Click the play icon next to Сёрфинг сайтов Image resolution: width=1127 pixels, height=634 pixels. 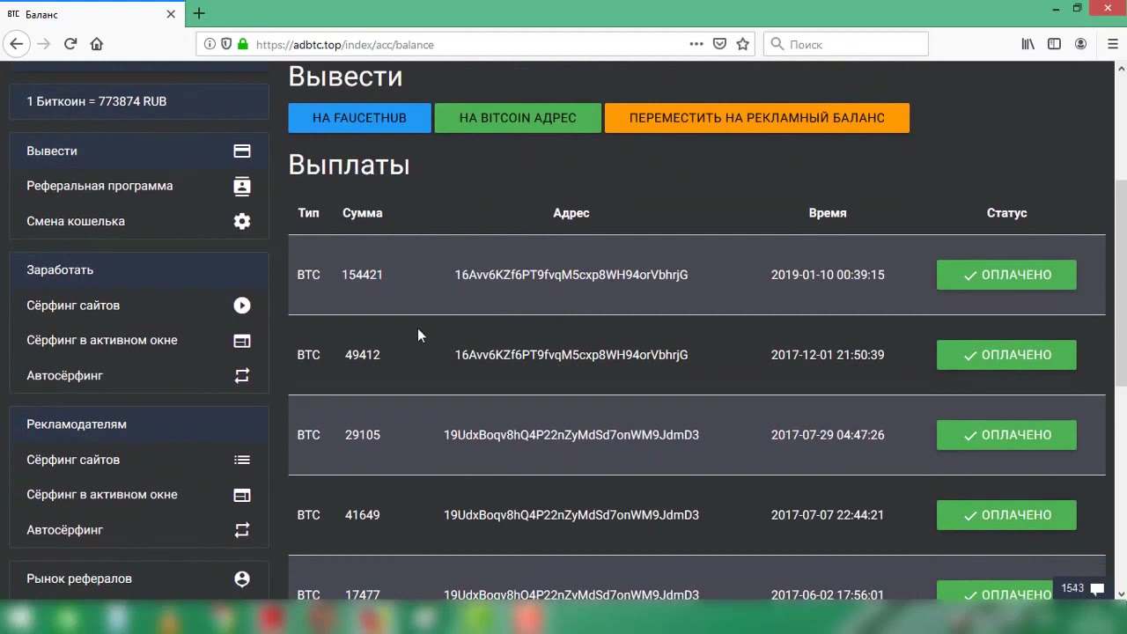(x=242, y=306)
